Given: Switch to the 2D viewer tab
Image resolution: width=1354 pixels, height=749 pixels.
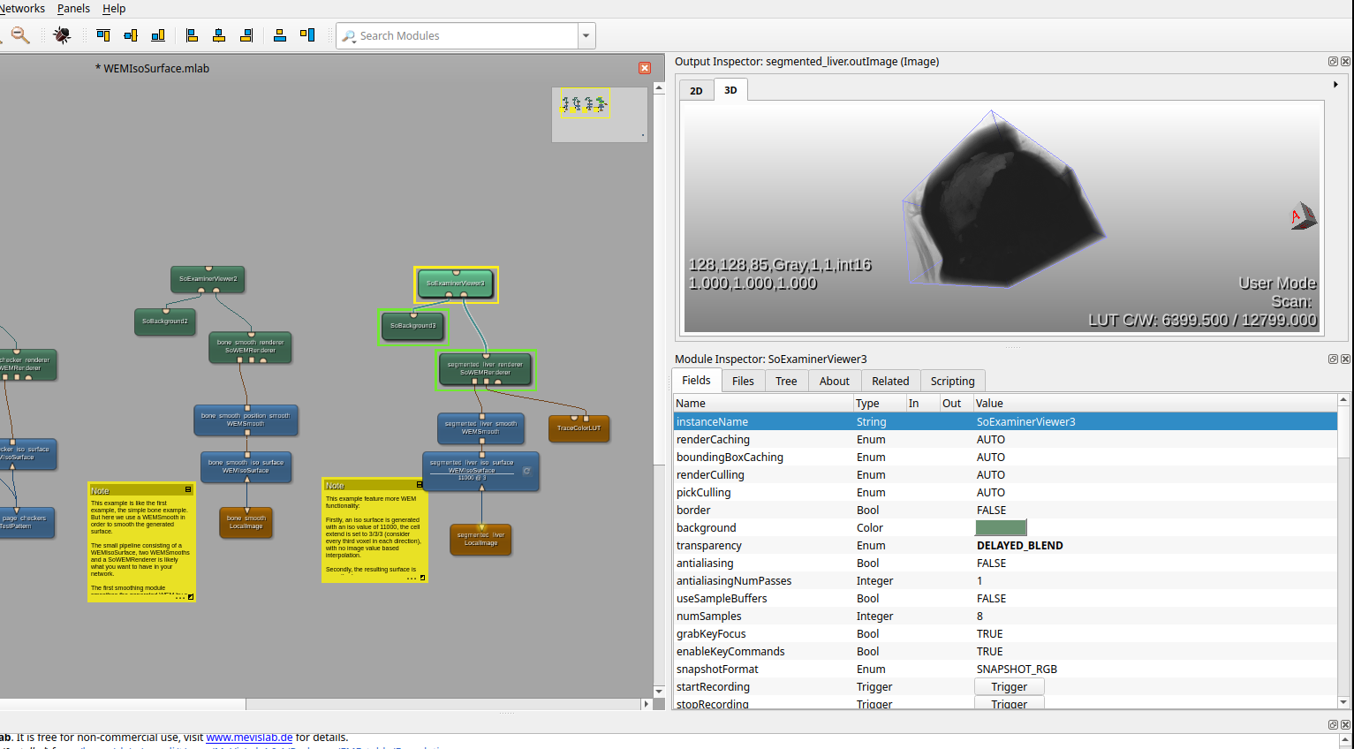Looking at the screenshot, I should (696, 91).
